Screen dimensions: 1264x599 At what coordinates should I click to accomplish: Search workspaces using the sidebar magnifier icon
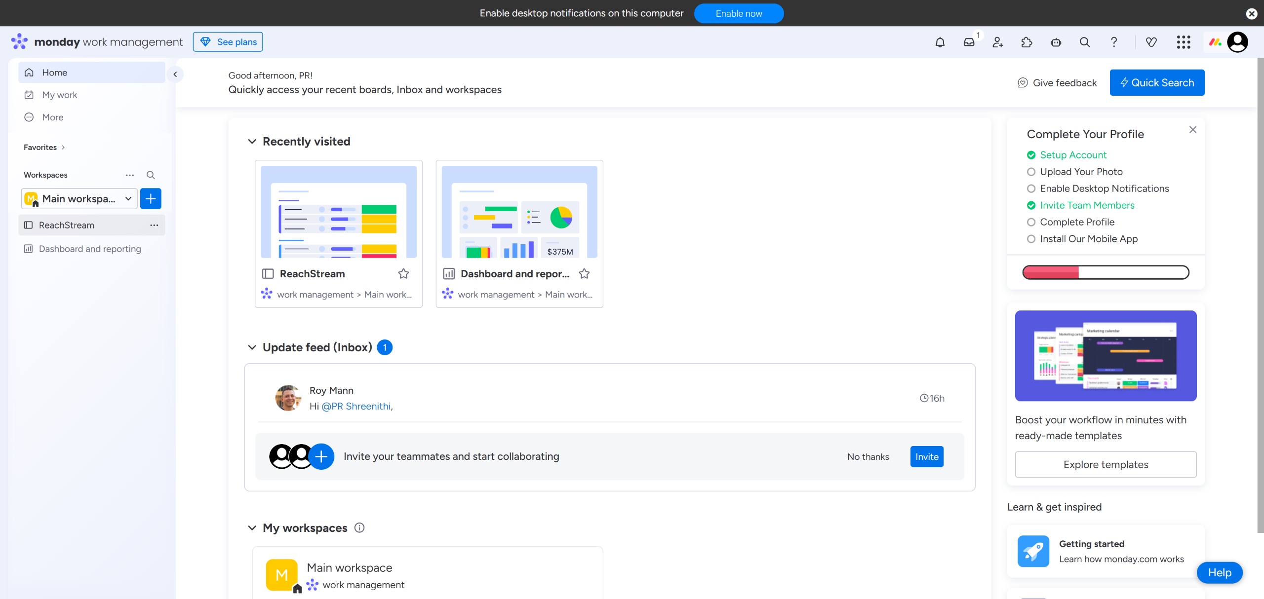click(x=151, y=175)
